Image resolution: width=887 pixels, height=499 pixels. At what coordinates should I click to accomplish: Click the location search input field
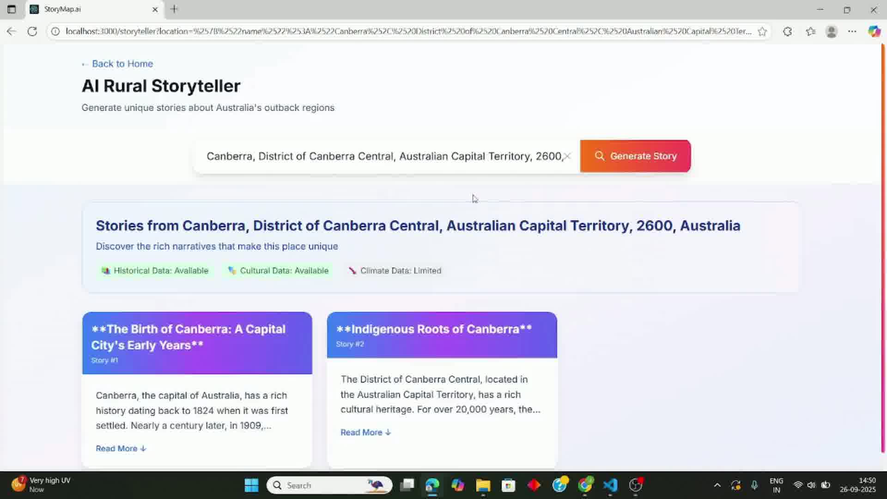383,156
